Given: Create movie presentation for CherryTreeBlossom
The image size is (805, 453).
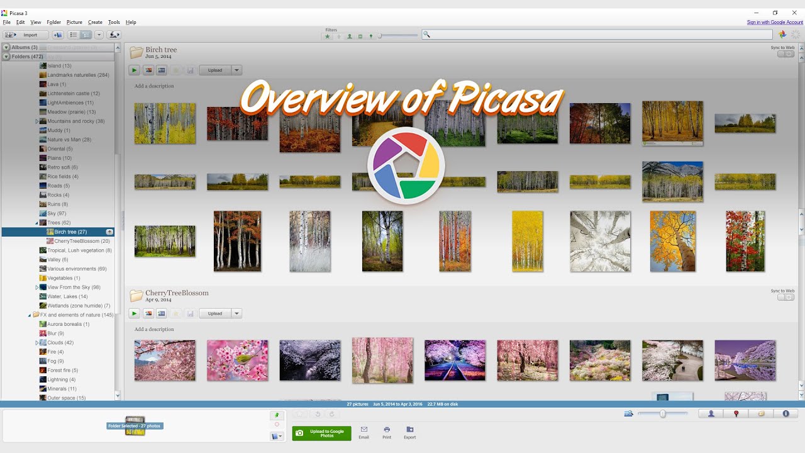Looking at the screenshot, I should coord(162,313).
